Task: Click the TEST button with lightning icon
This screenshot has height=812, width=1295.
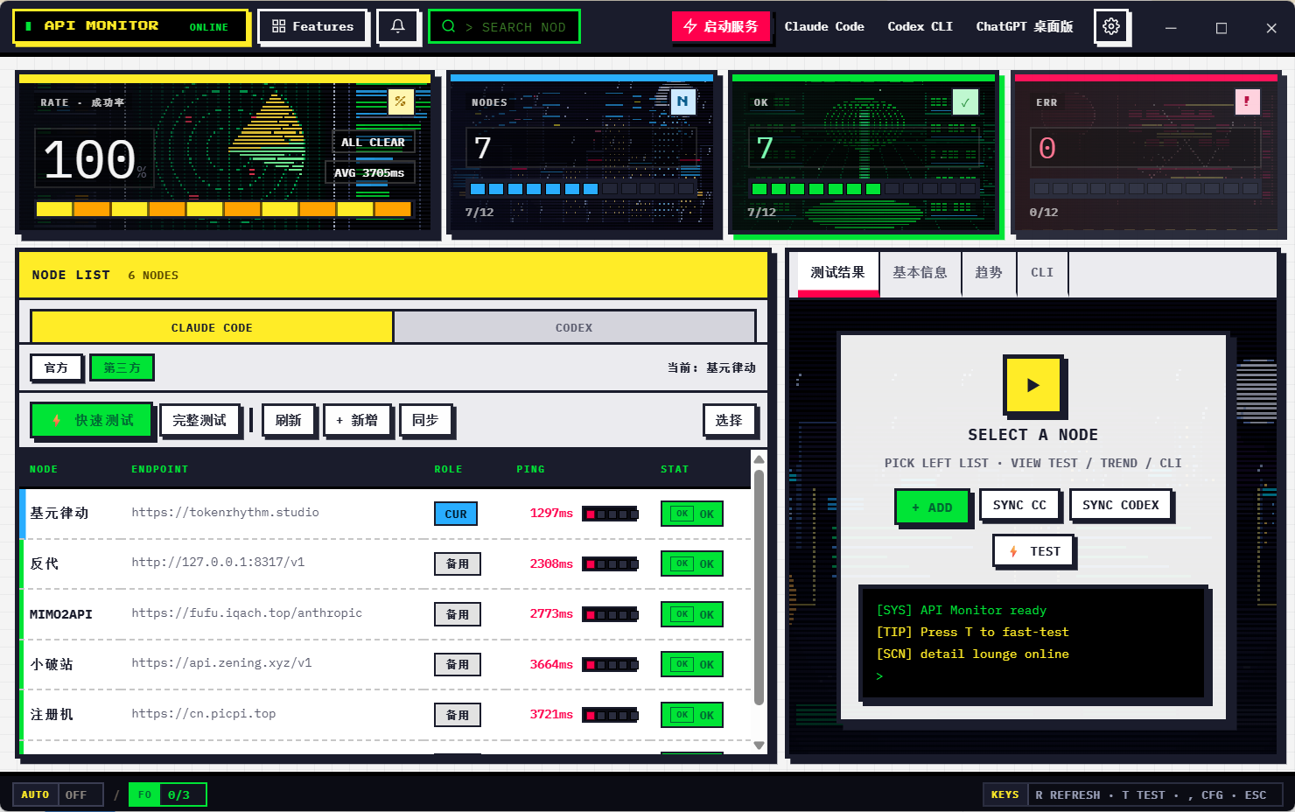Action: [1034, 551]
